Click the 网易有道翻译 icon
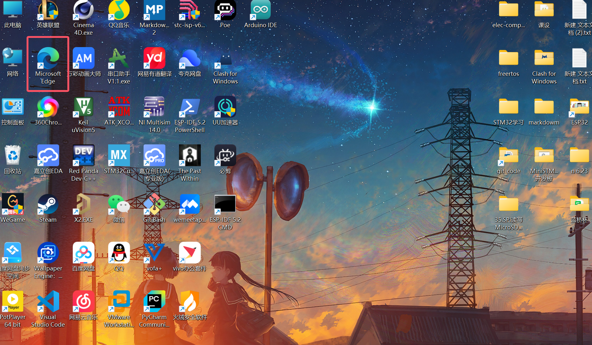 point(154,58)
